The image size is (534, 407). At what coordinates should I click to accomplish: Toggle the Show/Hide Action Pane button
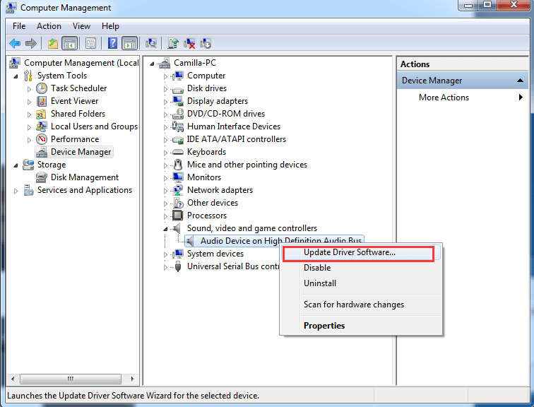coord(129,44)
